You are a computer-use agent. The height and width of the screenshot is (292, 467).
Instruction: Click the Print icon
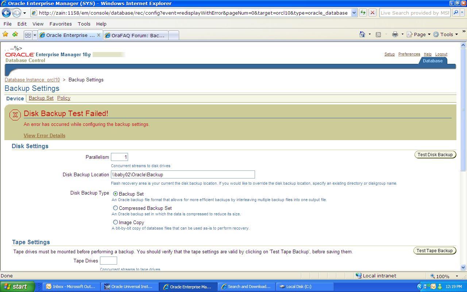395,34
